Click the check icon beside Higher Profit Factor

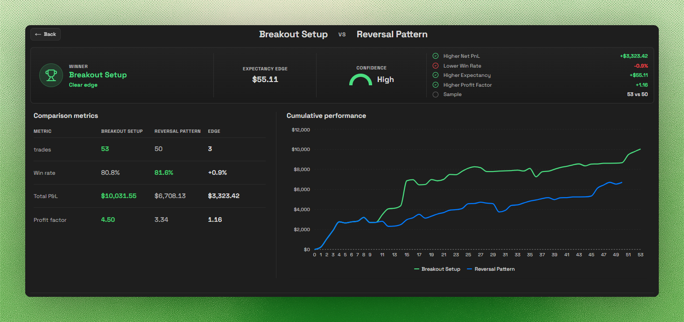coord(436,85)
